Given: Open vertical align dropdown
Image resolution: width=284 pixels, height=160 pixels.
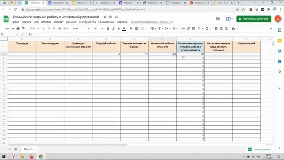Looking at the screenshot, I should click(161, 28).
